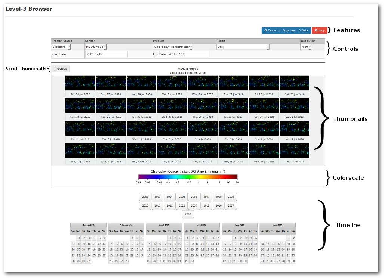The image size is (385, 279).
Task: Select the Tue, 17 Jul 2018 thumbnail
Action: [x=295, y=151]
